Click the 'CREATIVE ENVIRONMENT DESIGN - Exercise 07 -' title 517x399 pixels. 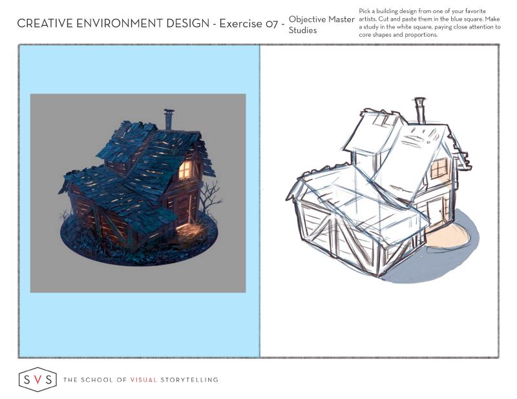pyautogui.click(x=151, y=23)
